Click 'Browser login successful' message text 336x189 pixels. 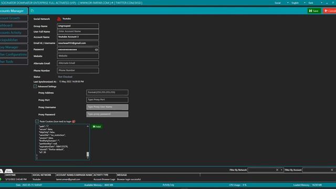pos(129,180)
